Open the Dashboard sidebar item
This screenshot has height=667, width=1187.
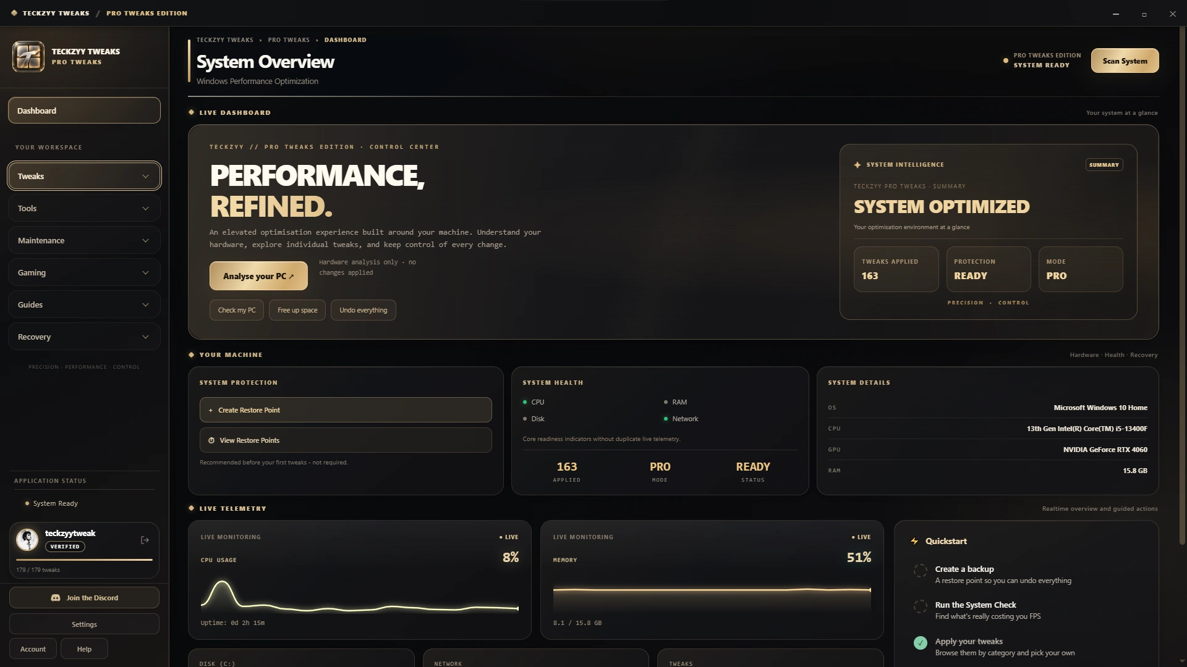click(x=84, y=111)
